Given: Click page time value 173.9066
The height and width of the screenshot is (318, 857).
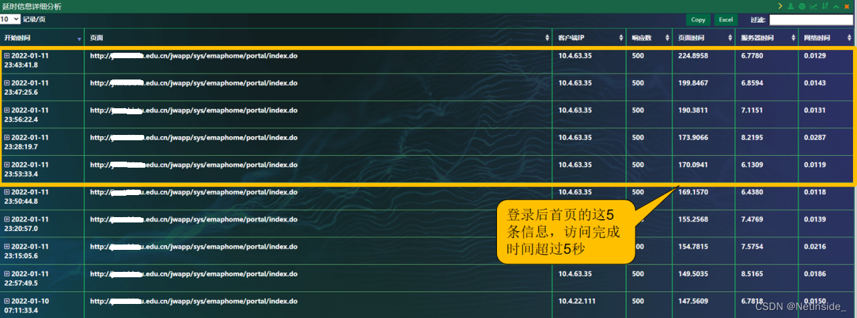Looking at the screenshot, I should [x=693, y=138].
